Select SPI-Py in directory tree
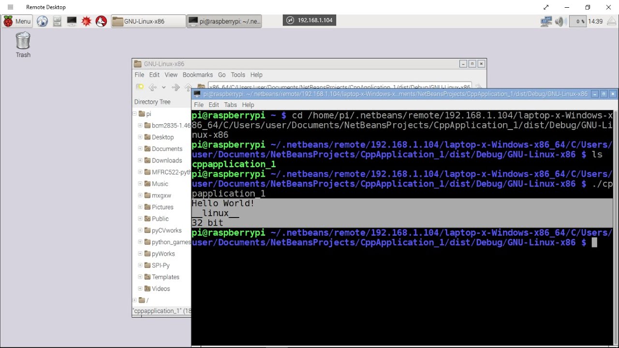 (x=161, y=265)
